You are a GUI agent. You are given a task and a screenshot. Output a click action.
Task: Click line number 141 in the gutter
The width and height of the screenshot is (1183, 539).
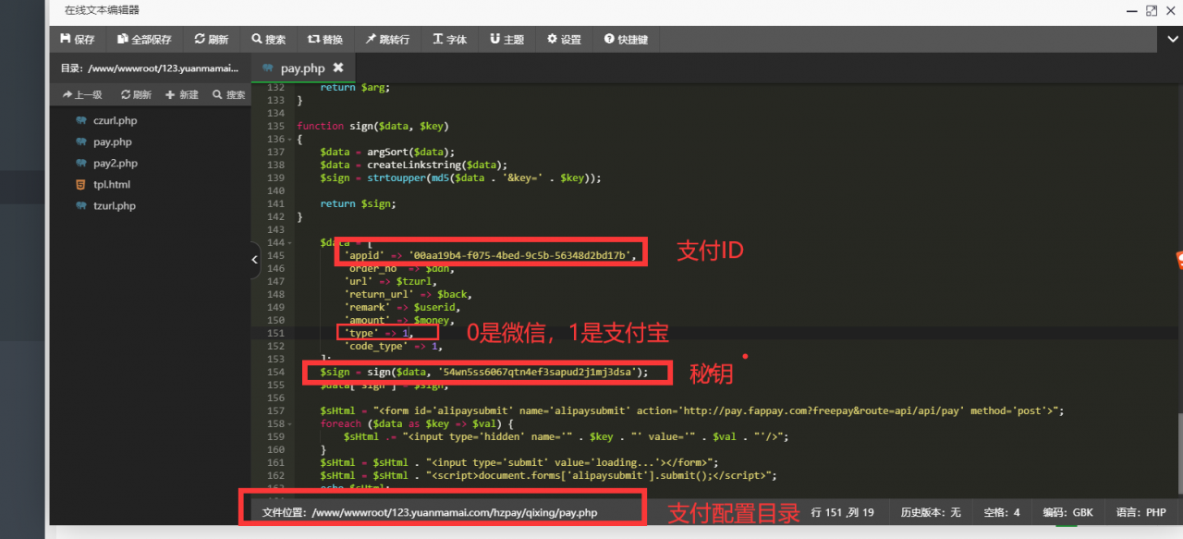coord(274,203)
